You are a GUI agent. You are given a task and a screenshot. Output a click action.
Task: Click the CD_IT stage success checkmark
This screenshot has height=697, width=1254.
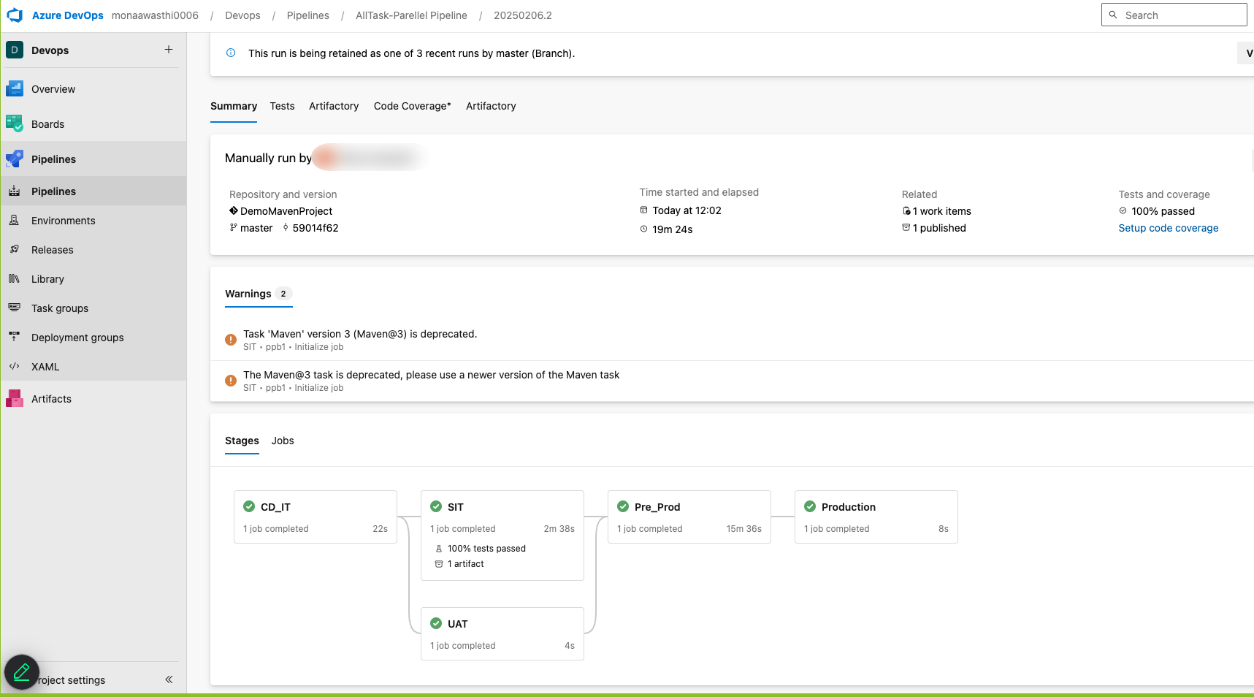point(249,506)
